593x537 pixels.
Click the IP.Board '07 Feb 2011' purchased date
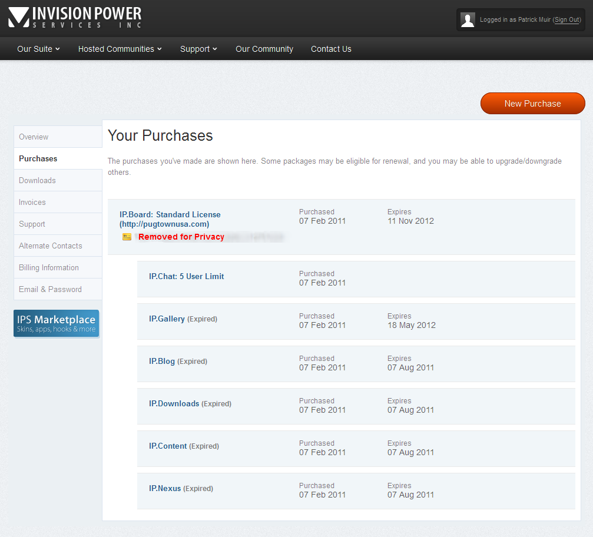pos(322,221)
